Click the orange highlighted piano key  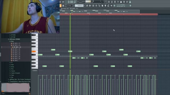coord(34,51)
